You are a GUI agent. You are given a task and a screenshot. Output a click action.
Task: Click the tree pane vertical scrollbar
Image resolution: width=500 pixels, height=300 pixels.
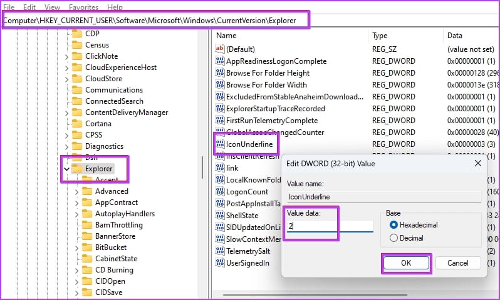[x=202, y=167]
